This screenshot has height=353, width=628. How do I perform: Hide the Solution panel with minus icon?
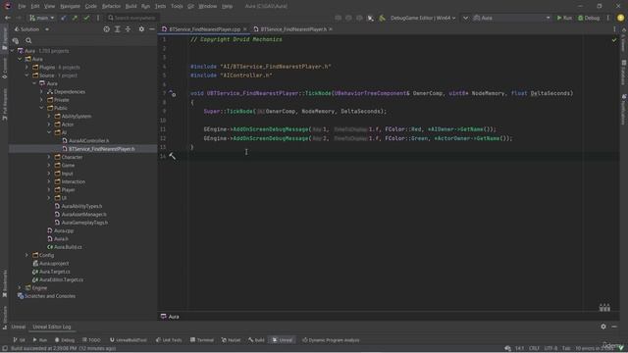(152, 29)
